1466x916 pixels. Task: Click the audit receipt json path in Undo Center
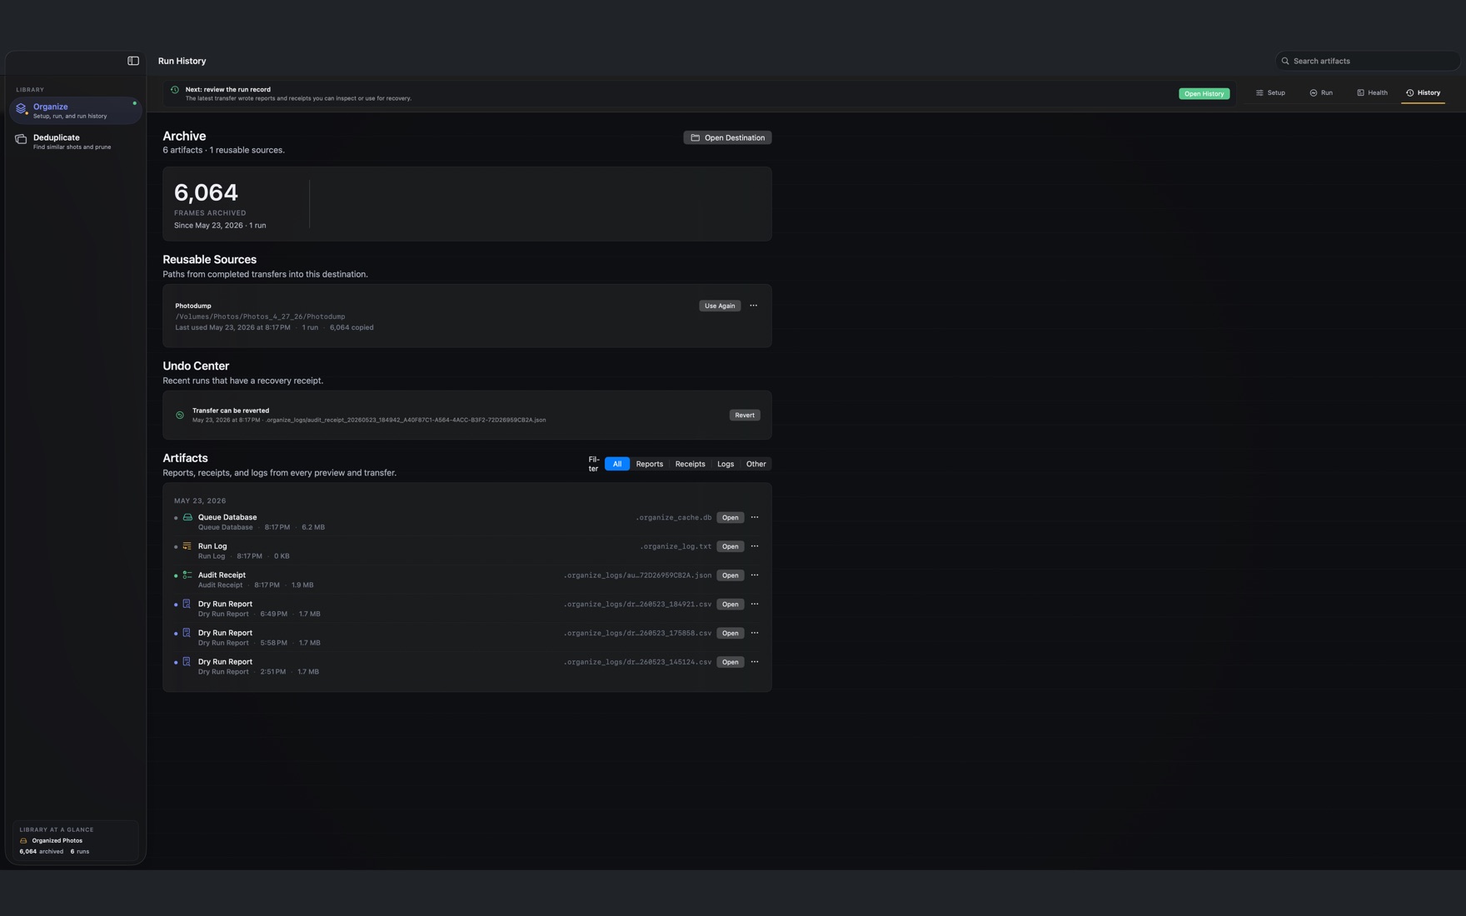(406, 421)
